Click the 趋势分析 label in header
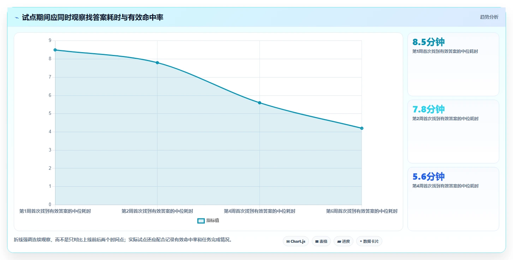Viewport: 513px width, 260px height. click(x=489, y=17)
